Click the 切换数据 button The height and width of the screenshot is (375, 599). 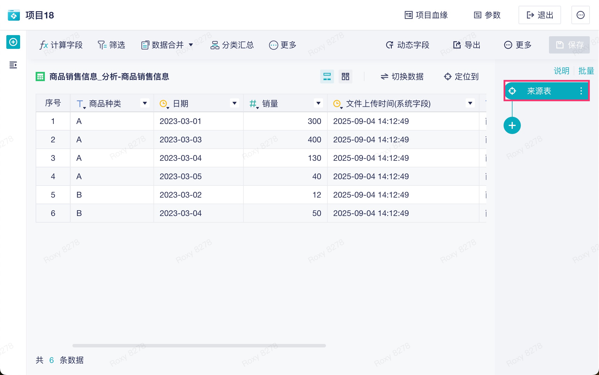[x=402, y=76]
